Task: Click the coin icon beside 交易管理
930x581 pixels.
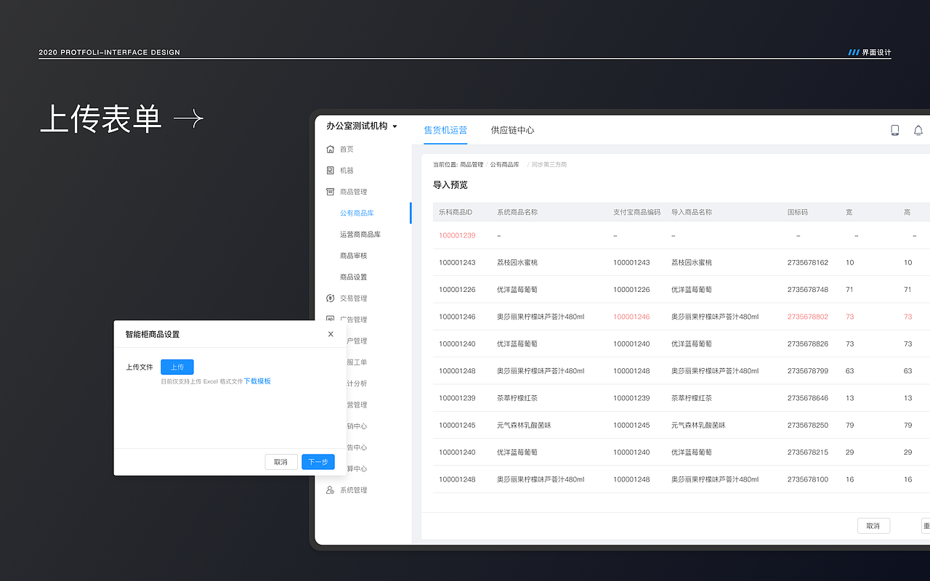Action: coord(331,298)
